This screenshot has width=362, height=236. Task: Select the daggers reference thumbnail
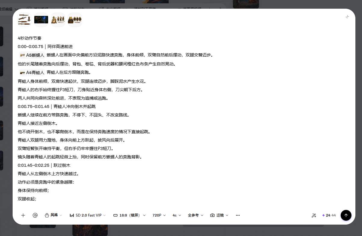coord(24,20)
